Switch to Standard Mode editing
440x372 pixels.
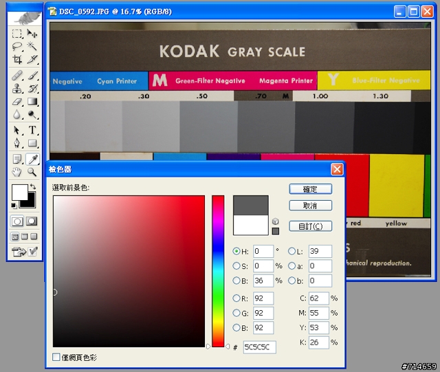(16, 221)
